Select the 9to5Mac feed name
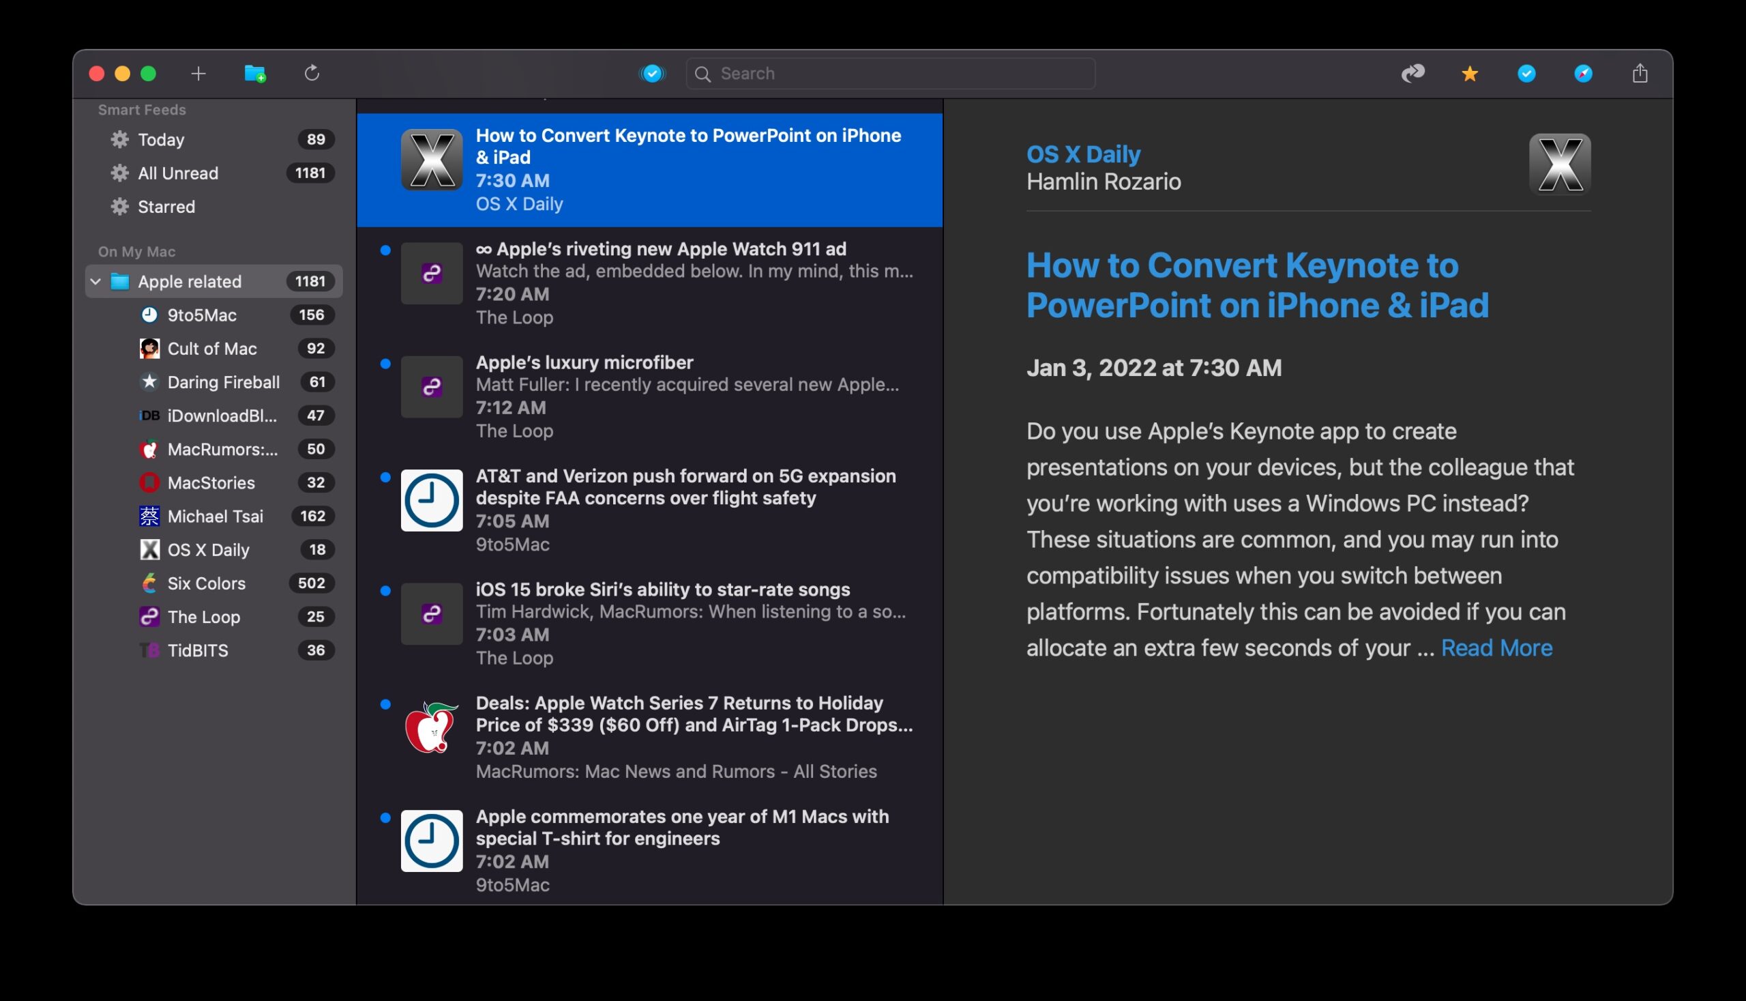This screenshot has height=1001, width=1746. point(202,315)
